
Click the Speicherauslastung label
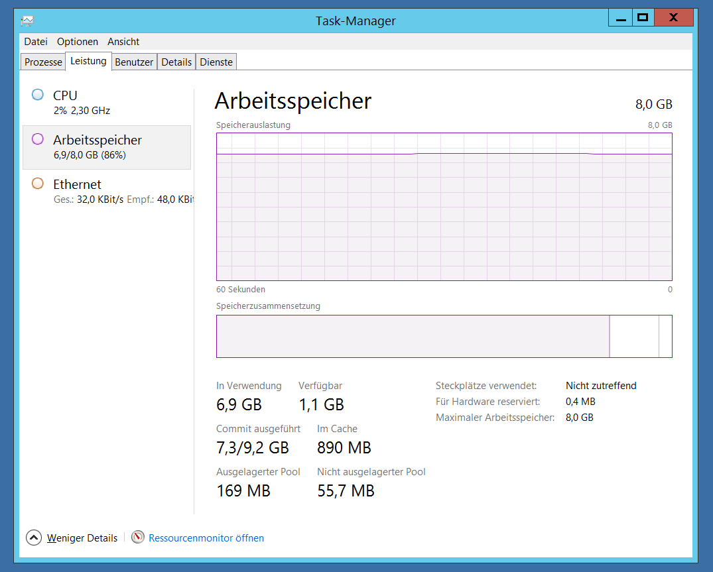(x=253, y=125)
